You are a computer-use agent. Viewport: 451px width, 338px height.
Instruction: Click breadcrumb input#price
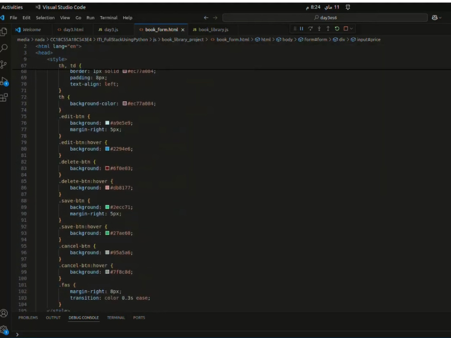point(366,40)
